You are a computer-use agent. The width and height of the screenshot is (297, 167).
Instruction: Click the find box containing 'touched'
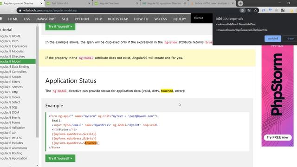[202, 18]
